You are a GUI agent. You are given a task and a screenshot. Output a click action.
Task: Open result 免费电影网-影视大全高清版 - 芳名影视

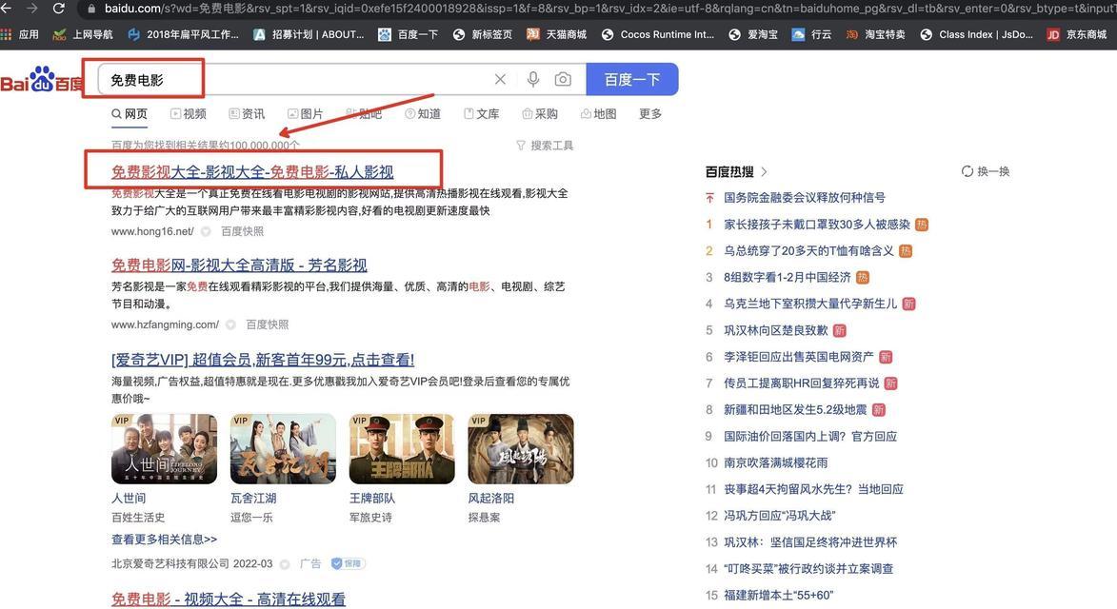pos(239,265)
